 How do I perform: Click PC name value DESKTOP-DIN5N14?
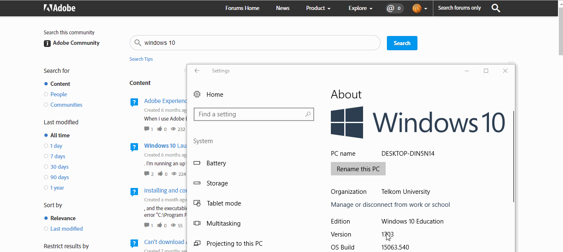coord(408,154)
